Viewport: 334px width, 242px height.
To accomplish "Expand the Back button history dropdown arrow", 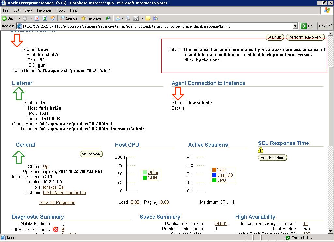I will tap(19, 18).
